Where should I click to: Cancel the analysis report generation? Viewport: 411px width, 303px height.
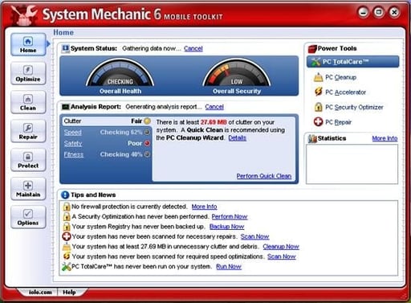(x=214, y=107)
